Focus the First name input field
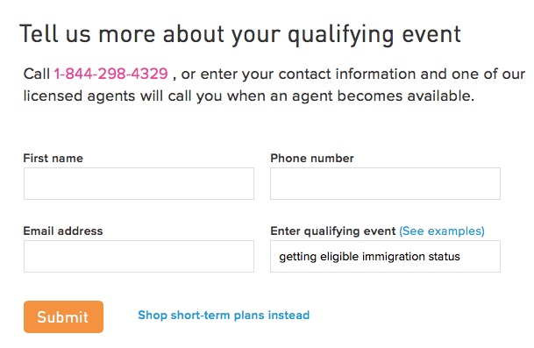This screenshot has height=348, width=534. click(x=139, y=183)
